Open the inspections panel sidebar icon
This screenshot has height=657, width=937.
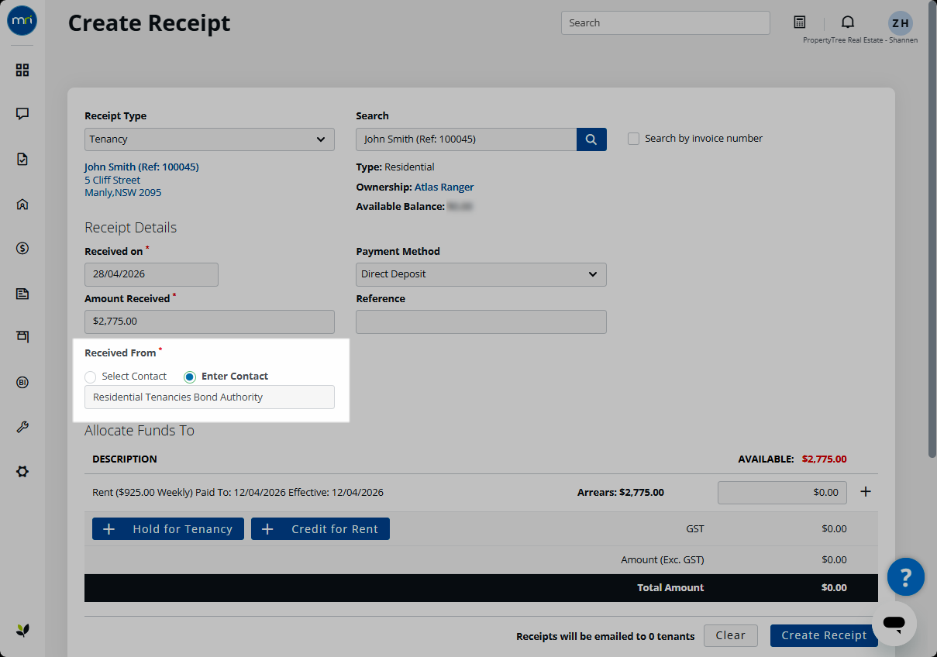(x=22, y=337)
